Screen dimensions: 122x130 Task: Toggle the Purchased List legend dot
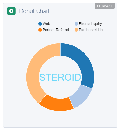[x=76, y=30]
